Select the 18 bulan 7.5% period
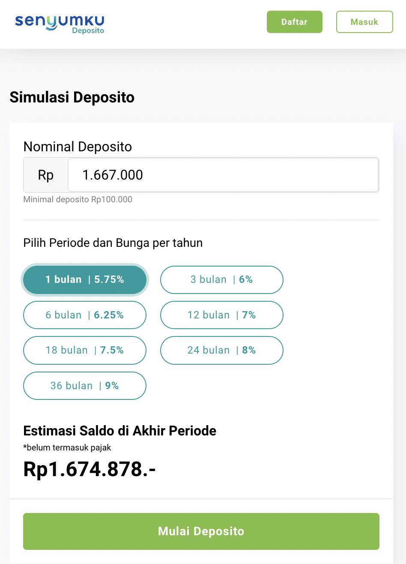The width and height of the screenshot is (406, 564). pos(85,350)
